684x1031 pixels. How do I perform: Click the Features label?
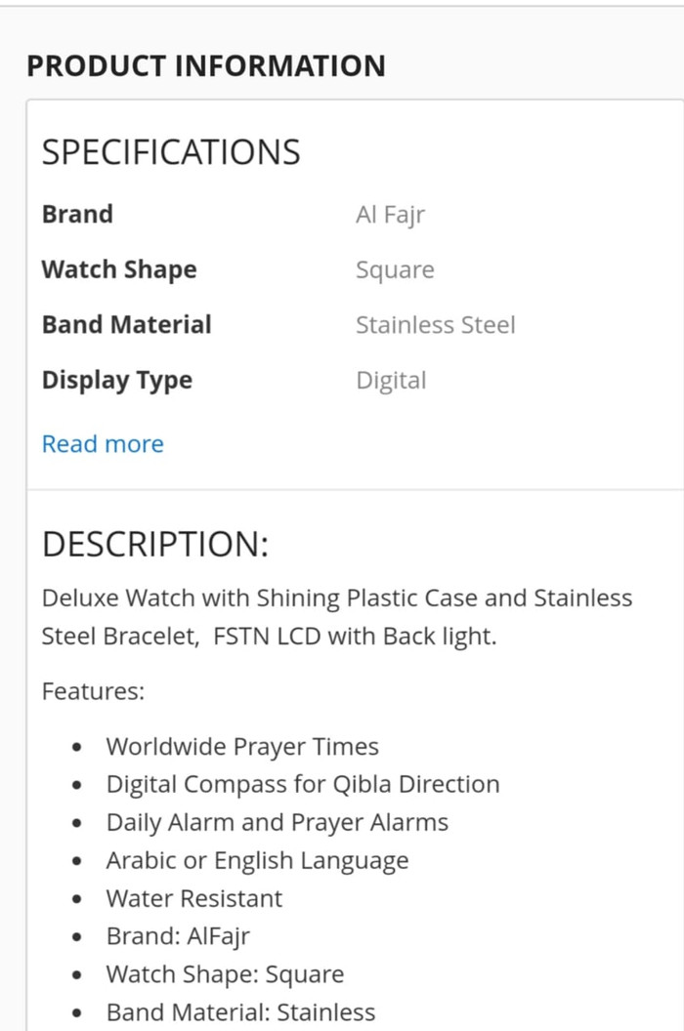coord(93,691)
